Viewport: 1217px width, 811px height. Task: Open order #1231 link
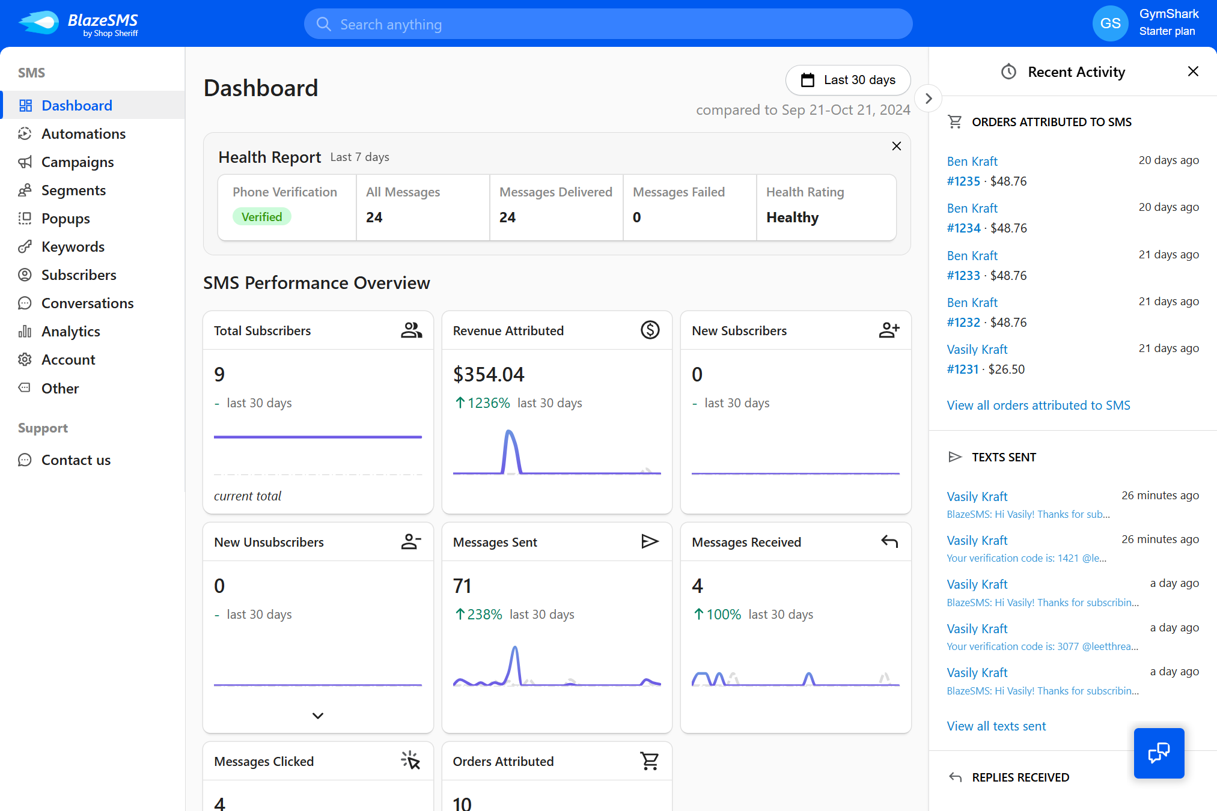click(963, 369)
